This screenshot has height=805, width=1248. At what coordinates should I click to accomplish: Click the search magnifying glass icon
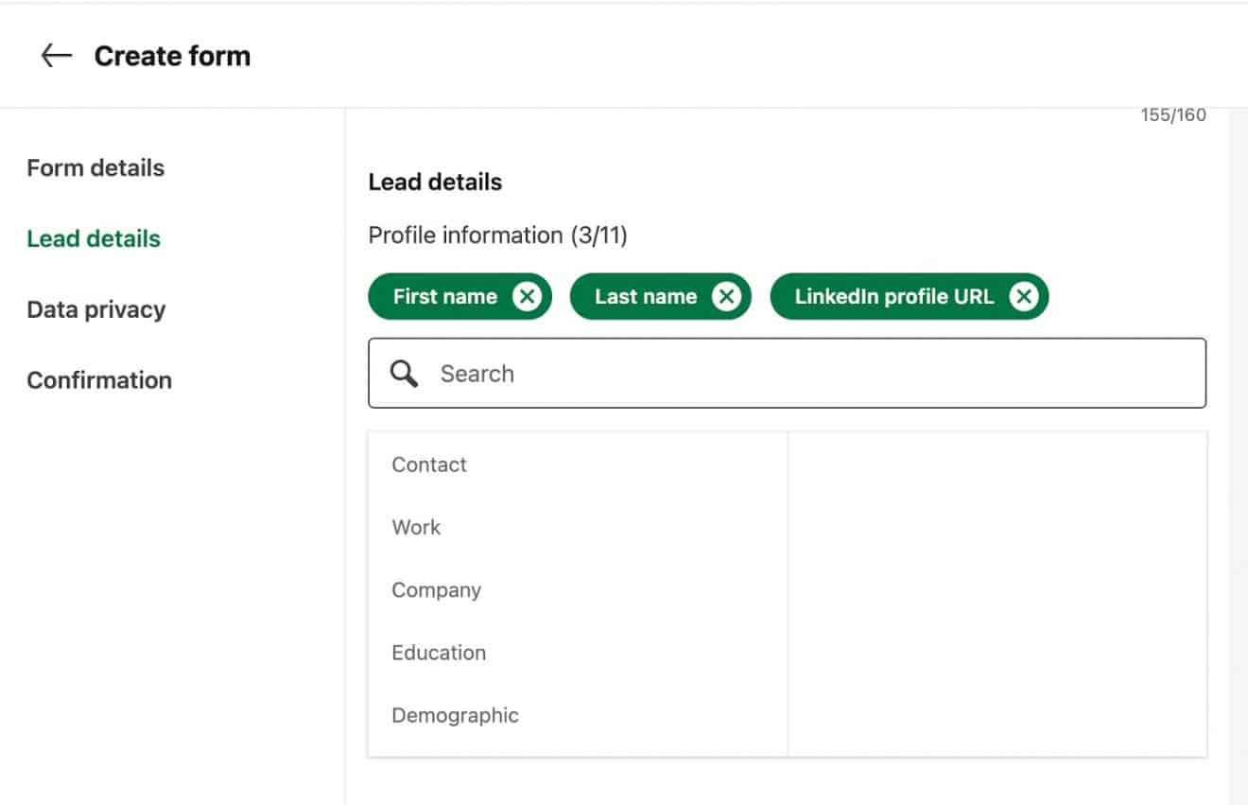[x=403, y=373]
